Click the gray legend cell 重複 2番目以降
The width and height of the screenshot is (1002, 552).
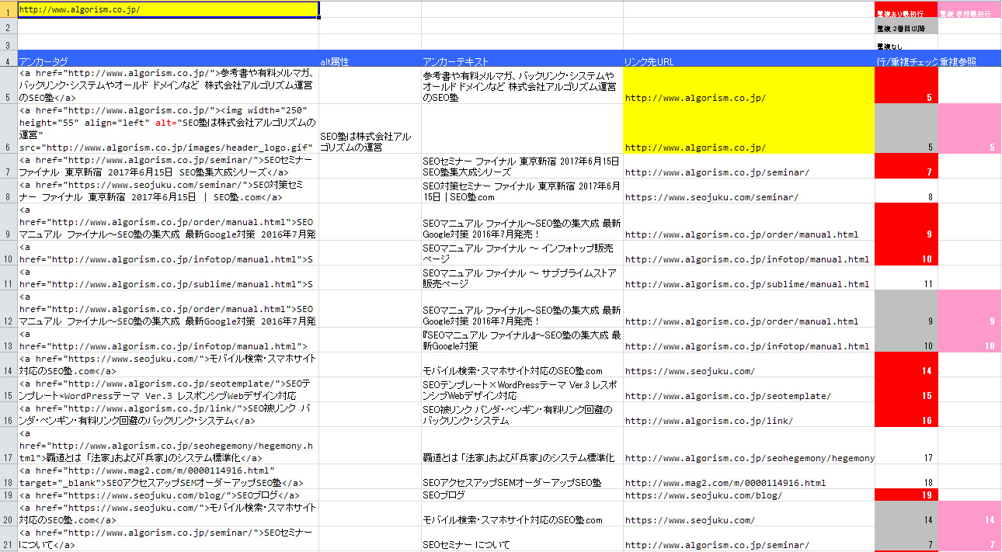click(x=906, y=26)
